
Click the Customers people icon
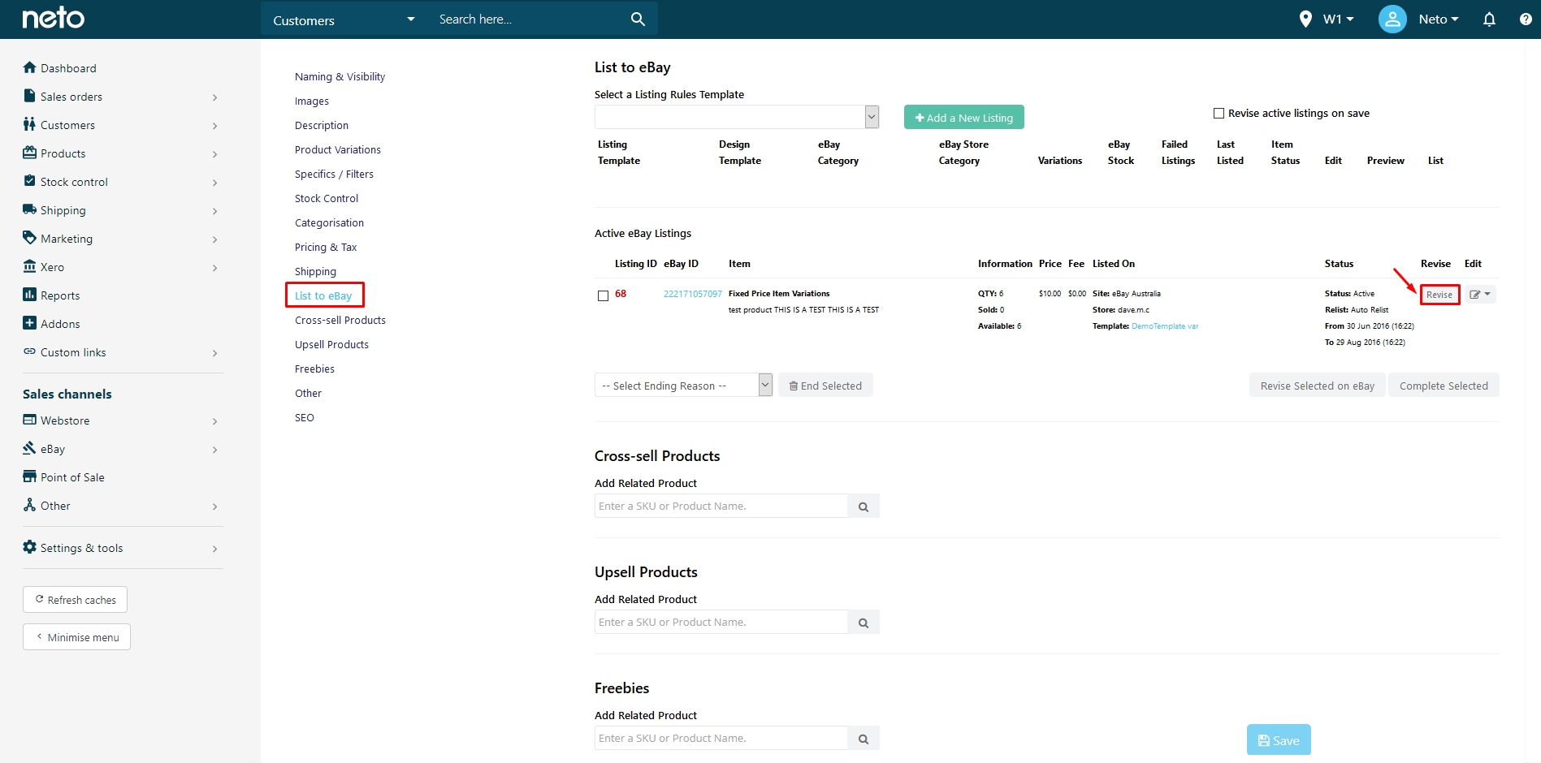pyautogui.click(x=30, y=124)
